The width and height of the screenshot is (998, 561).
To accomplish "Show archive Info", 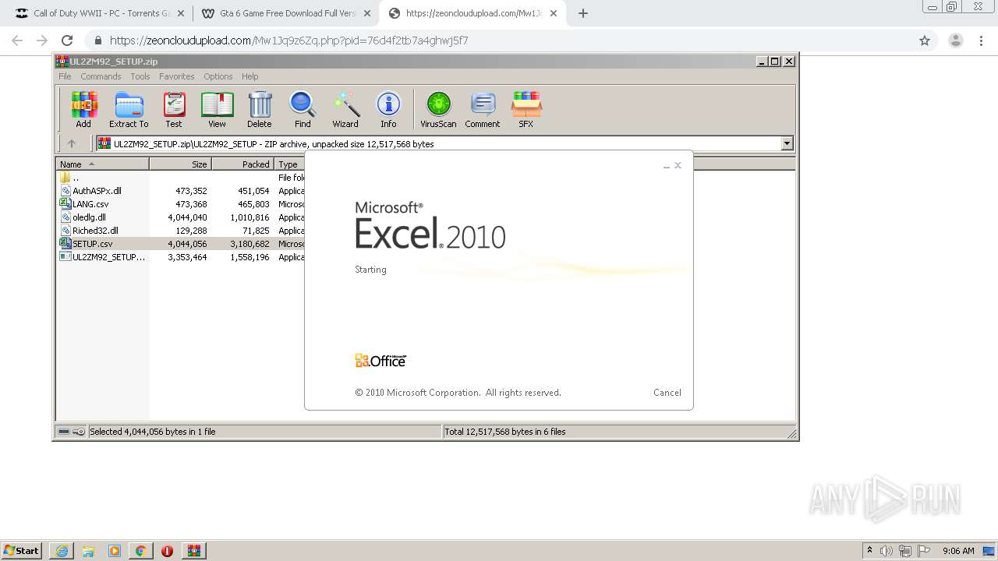I will [x=388, y=109].
